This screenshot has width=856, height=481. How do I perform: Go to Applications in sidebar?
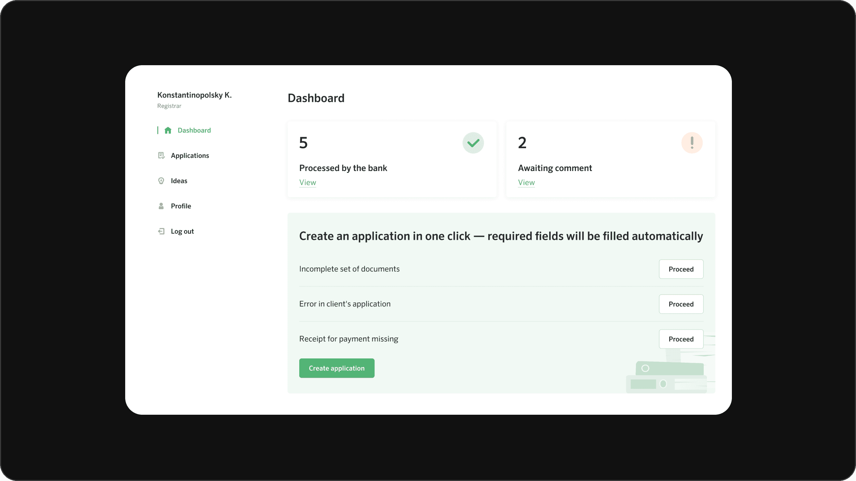(190, 156)
